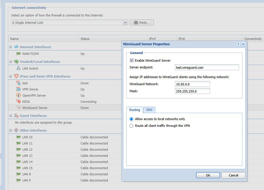Click the OpenVPN Server icon

pos(18,95)
